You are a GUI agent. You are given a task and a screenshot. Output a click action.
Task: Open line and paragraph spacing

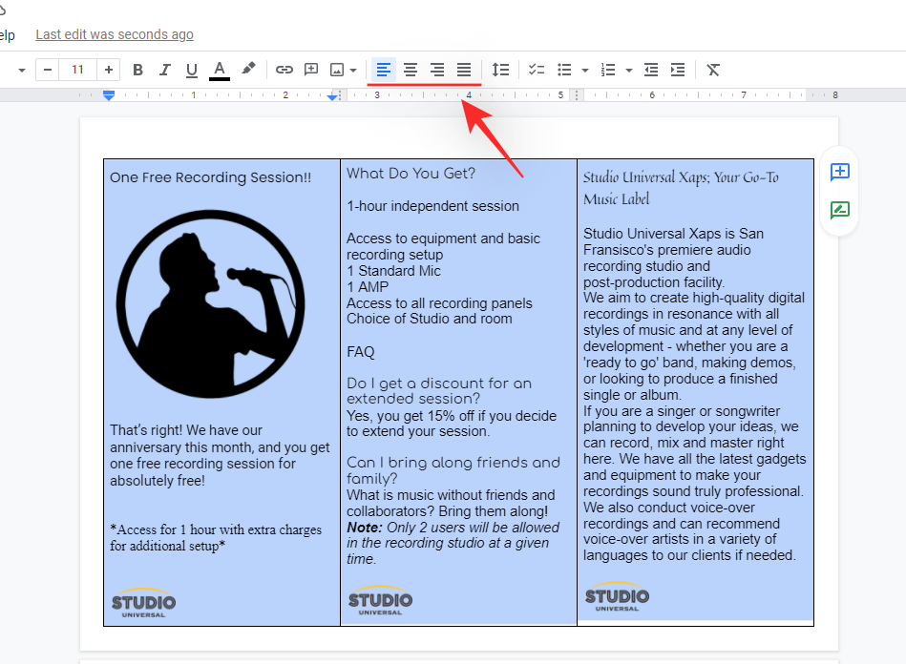point(500,70)
